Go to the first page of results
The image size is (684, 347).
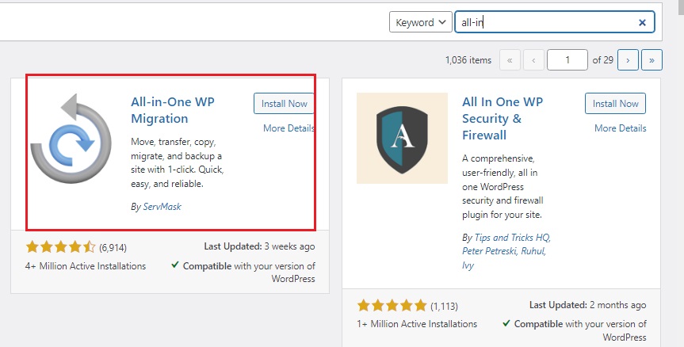510,60
